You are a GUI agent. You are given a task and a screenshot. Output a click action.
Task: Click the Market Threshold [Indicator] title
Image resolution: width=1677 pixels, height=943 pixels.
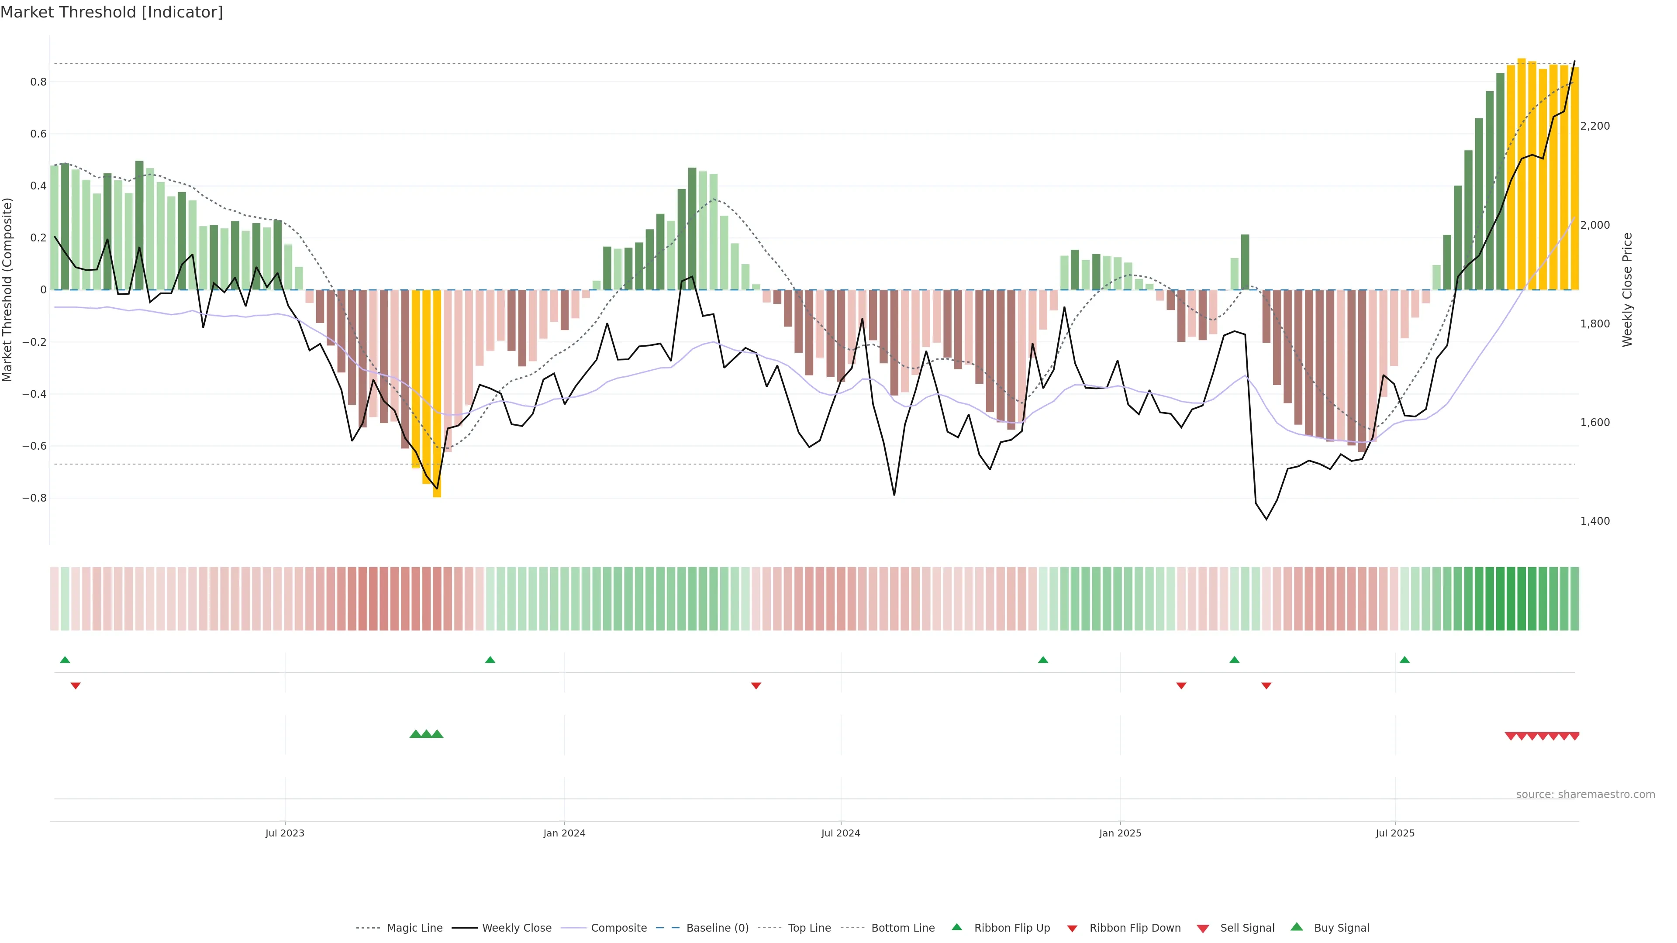112,12
